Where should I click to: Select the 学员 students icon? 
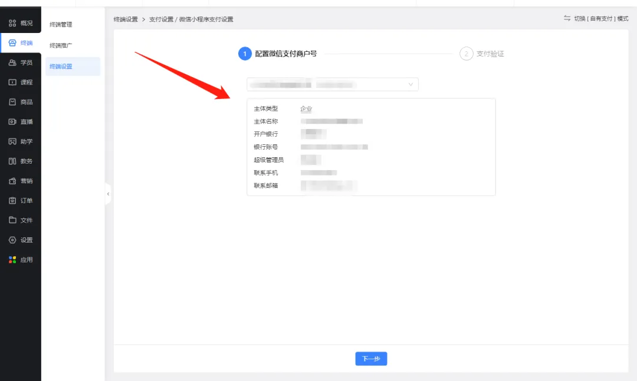[x=12, y=62]
